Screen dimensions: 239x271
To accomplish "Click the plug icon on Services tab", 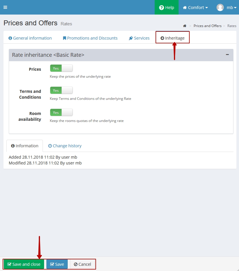I will click(x=131, y=38).
